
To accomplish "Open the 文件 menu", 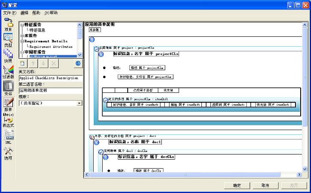I will point(9,13).
